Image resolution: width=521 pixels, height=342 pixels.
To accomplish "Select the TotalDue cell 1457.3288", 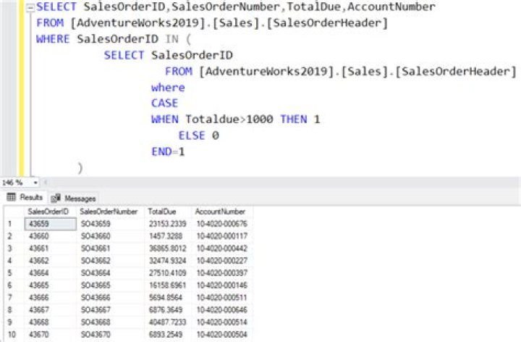I will (x=165, y=236).
